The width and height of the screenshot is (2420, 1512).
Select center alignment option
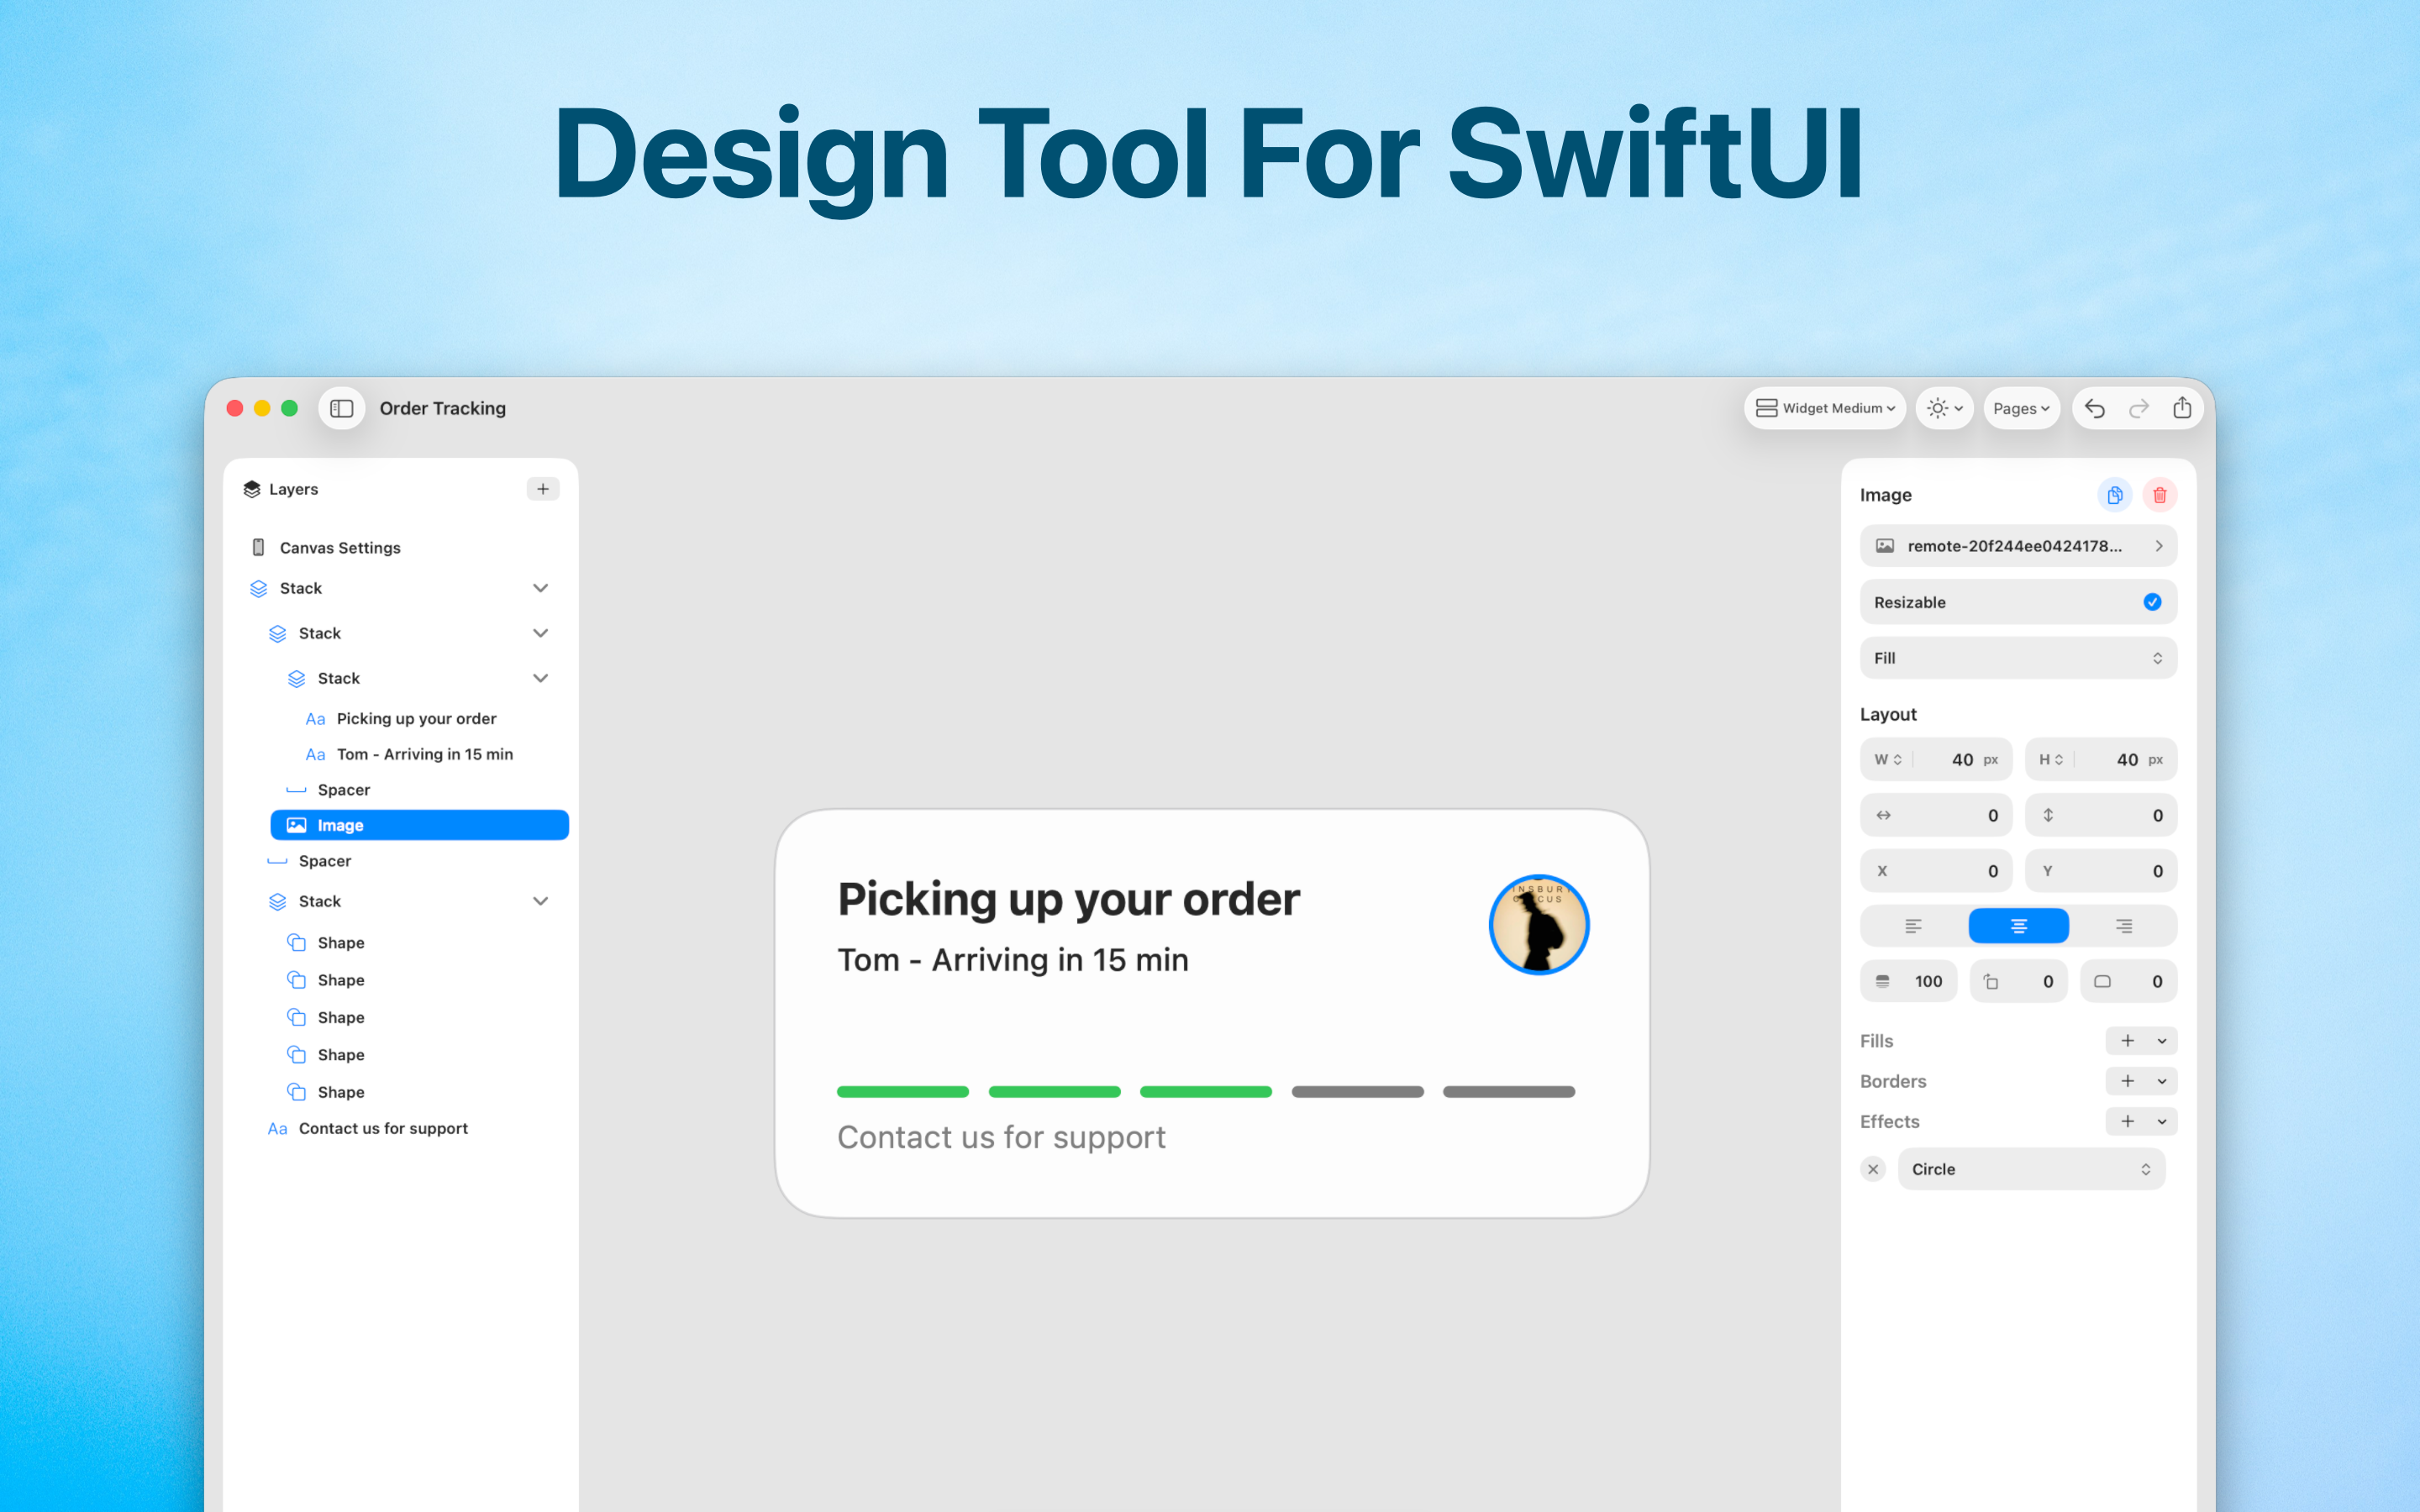coord(2019,926)
